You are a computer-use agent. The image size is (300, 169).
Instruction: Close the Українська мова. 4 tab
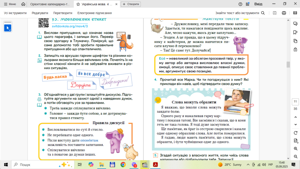pos(116,4)
